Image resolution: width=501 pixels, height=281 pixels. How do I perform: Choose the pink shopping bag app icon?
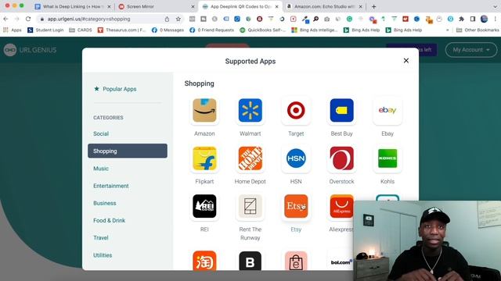pyautogui.click(x=296, y=261)
